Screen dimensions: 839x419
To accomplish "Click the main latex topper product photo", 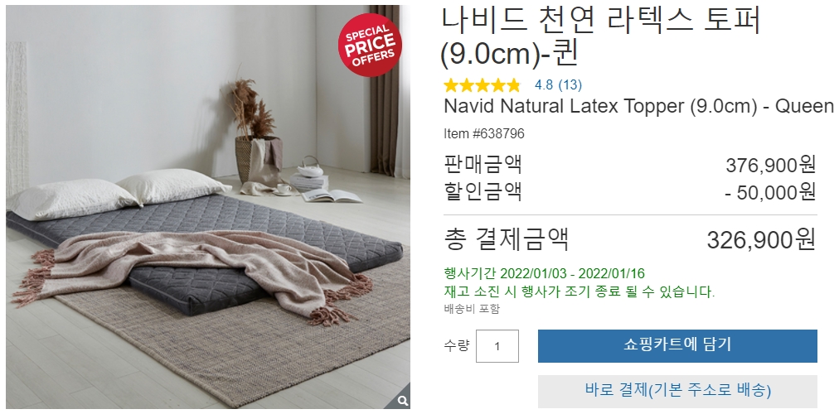I will (x=208, y=207).
